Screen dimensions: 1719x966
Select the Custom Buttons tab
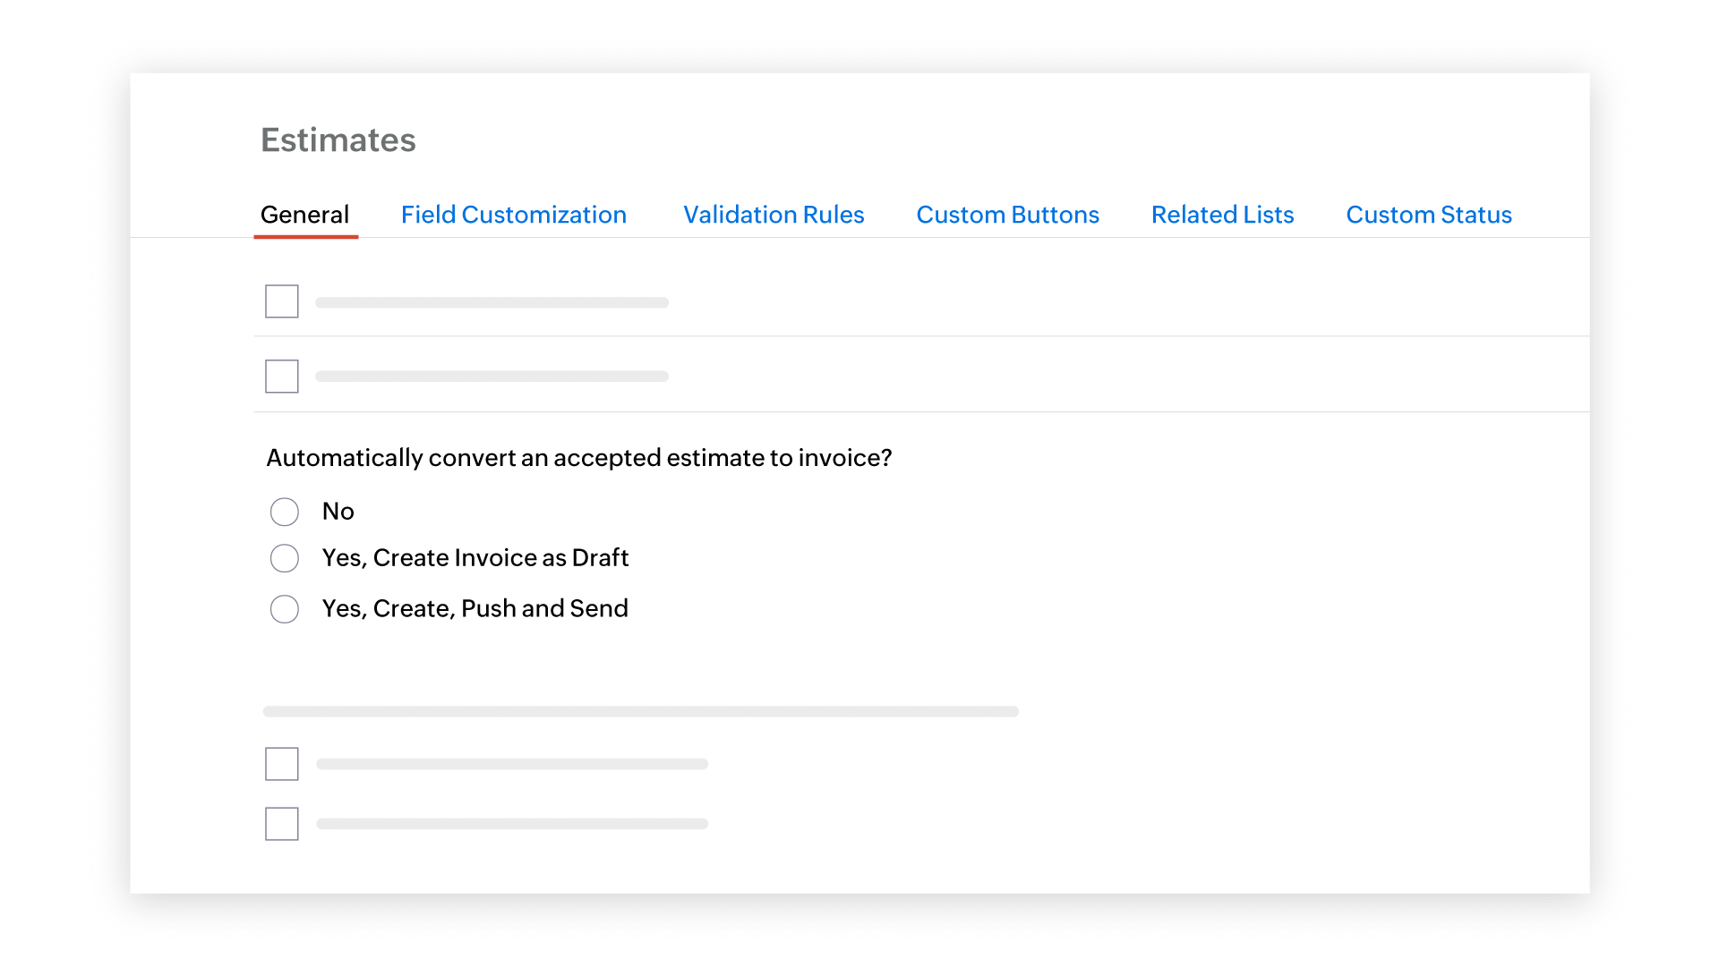point(1007,215)
